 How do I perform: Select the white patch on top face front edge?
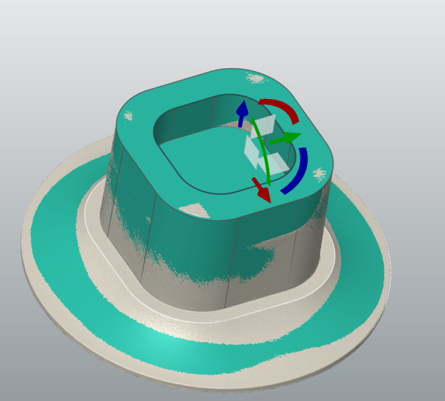[x=191, y=211]
